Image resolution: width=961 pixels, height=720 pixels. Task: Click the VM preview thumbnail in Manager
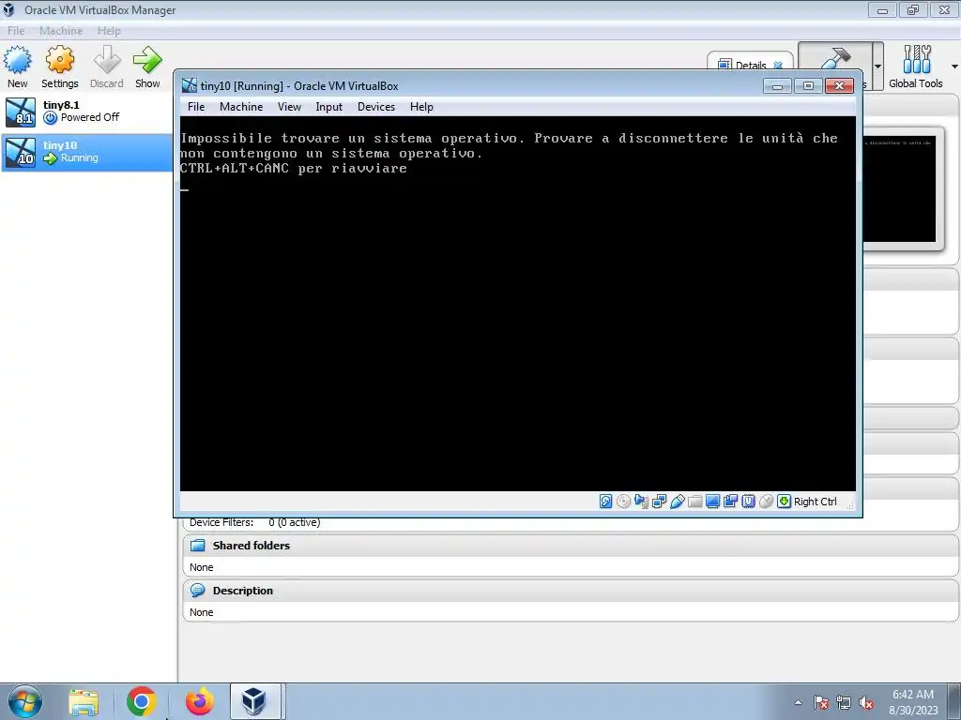click(x=899, y=189)
